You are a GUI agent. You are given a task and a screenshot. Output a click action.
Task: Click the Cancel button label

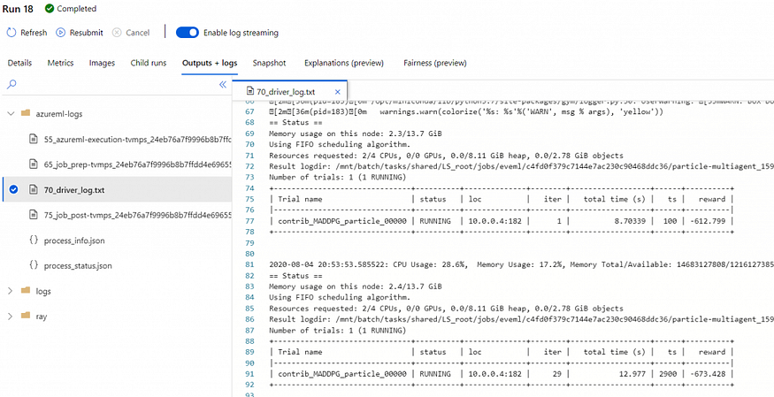coord(138,33)
